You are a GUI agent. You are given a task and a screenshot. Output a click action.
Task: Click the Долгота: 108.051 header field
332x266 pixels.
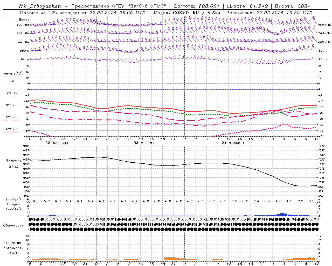[196, 6]
